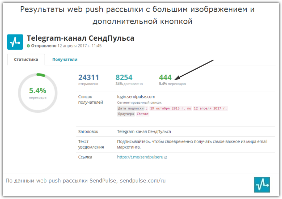Click the login.sendpulse.com recipient list name
The image size is (282, 199).
(x=136, y=97)
